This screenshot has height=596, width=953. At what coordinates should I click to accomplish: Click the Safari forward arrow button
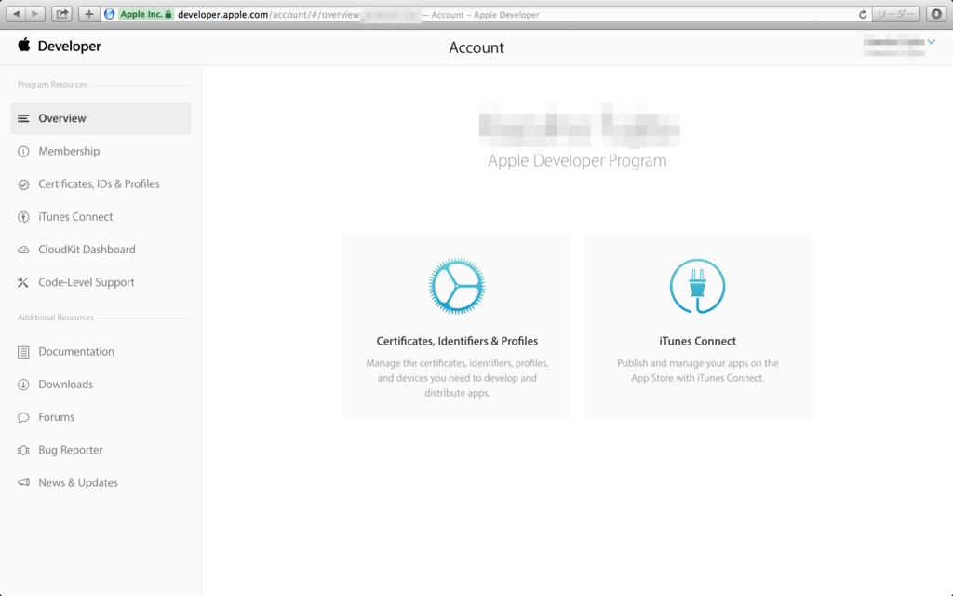pos(35,14)
